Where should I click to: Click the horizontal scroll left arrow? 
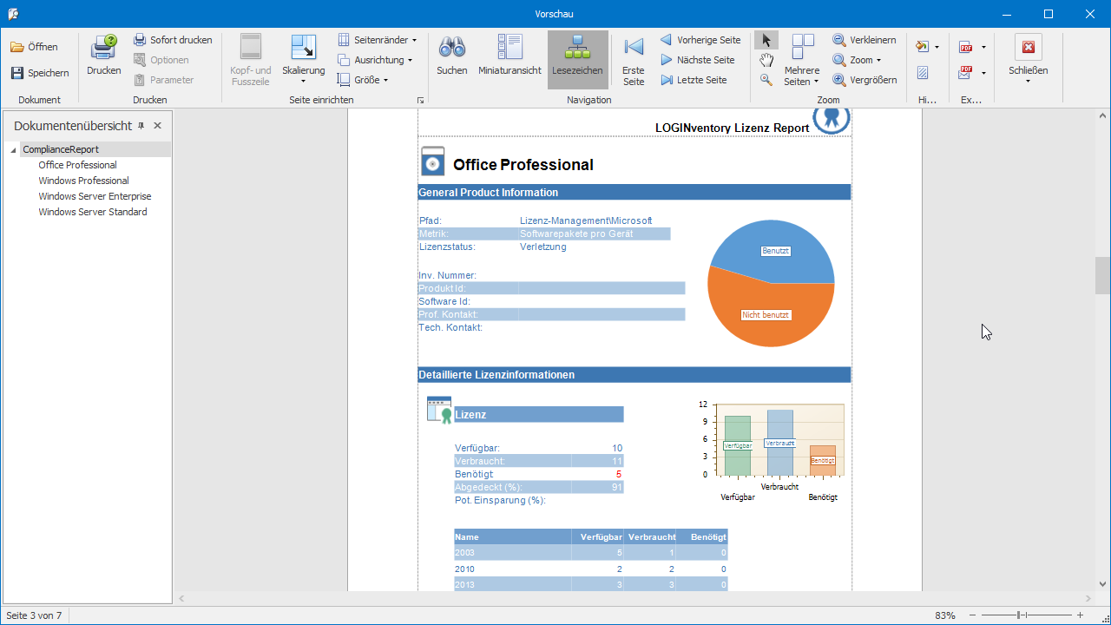click(x=181, y=599)
